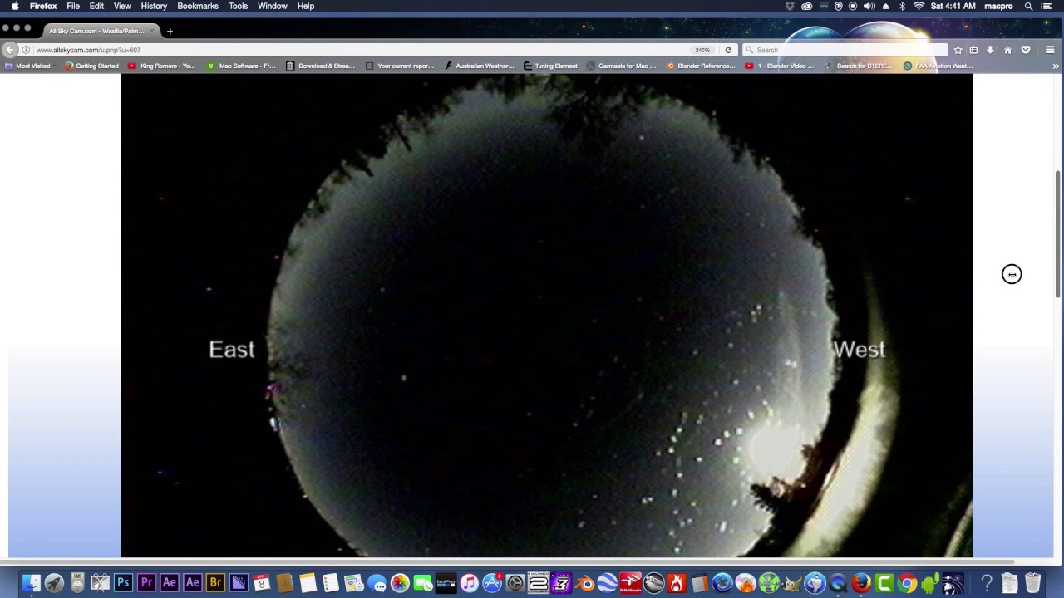Launch Adobe Bridge from the dock
Image resolution: width=1064 pixels, height=598 pixels.
pos(215,583)
